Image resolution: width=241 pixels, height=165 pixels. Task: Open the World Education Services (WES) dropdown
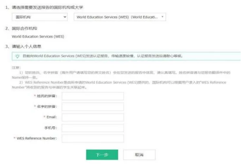coord(120,17)
